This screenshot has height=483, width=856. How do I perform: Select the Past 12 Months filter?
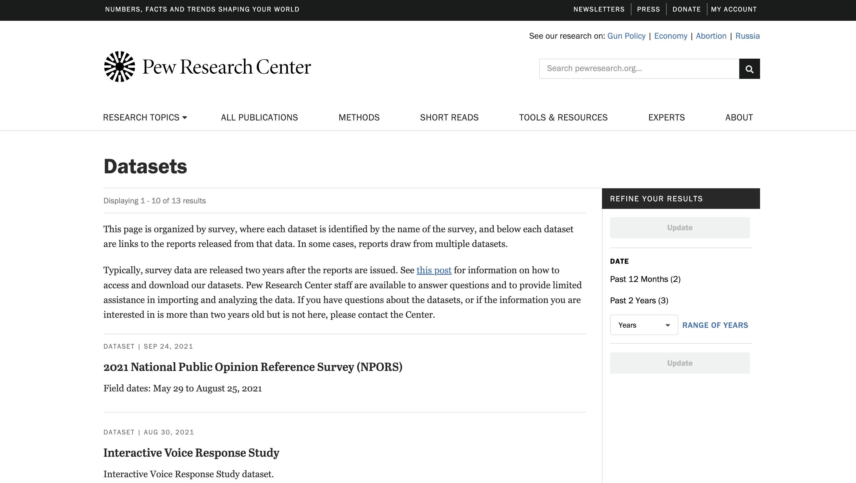(645, 279)
